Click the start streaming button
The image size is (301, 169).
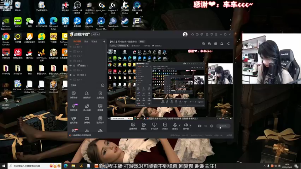click(x=223, y=126)
